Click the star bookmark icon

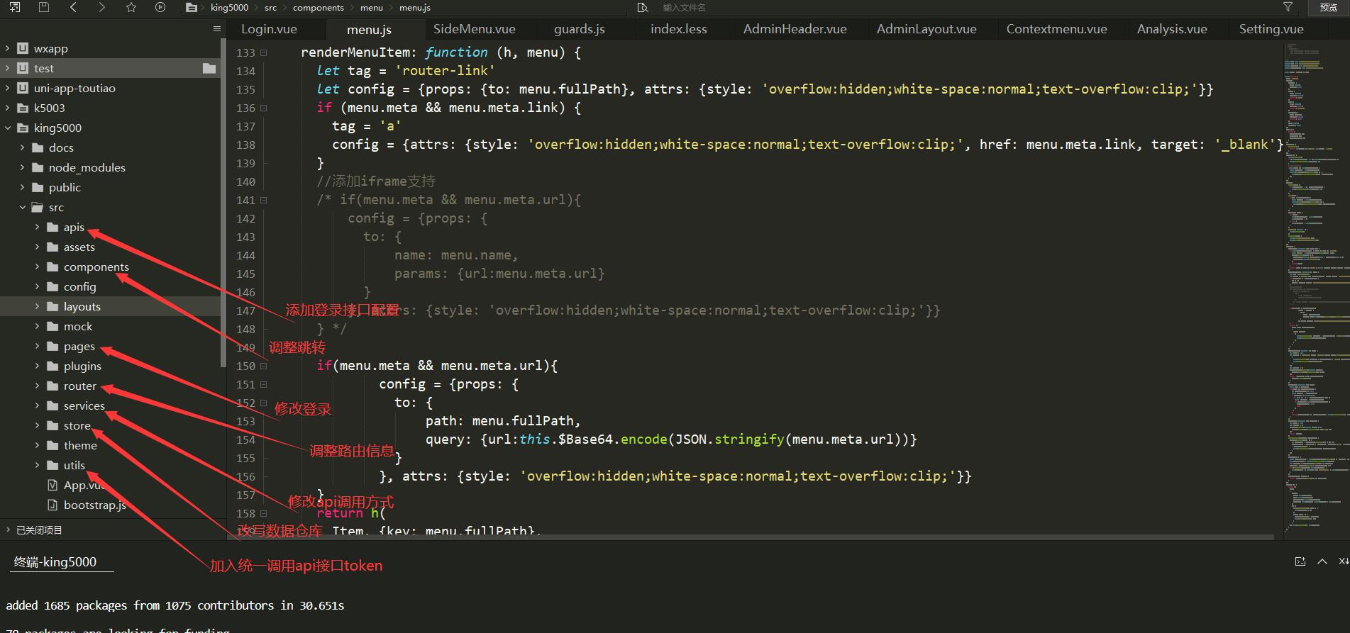tap(131, 7)
